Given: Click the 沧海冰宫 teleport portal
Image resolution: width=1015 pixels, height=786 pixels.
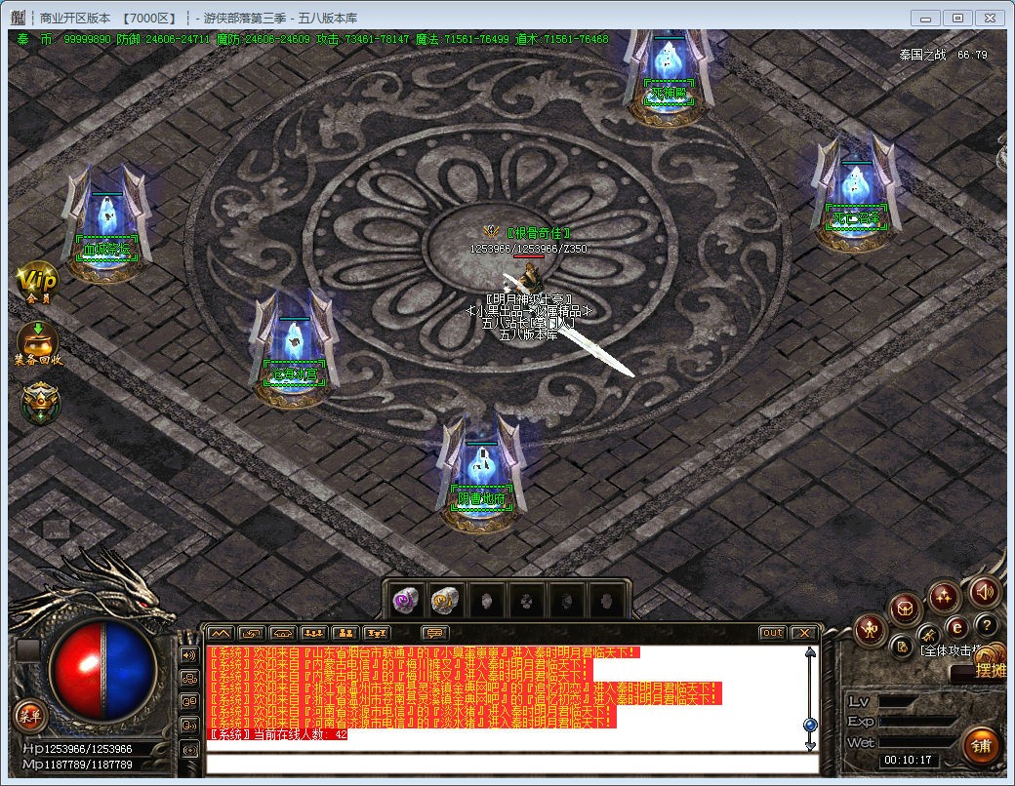Looking at the screenshot, I should click(295, 348).
